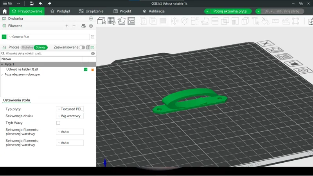The height and width of the screenshot is (176, 313).
Task: Toggle the Zaawansowane switch
Action: (82, 47)
